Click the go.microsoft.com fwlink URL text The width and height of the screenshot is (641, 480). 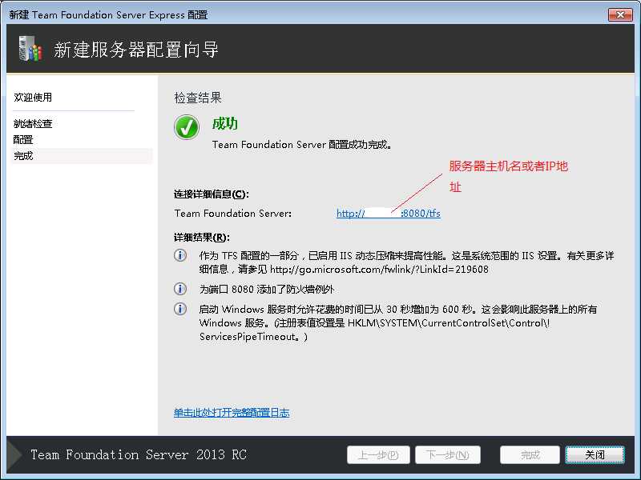[x=379, y=269]
